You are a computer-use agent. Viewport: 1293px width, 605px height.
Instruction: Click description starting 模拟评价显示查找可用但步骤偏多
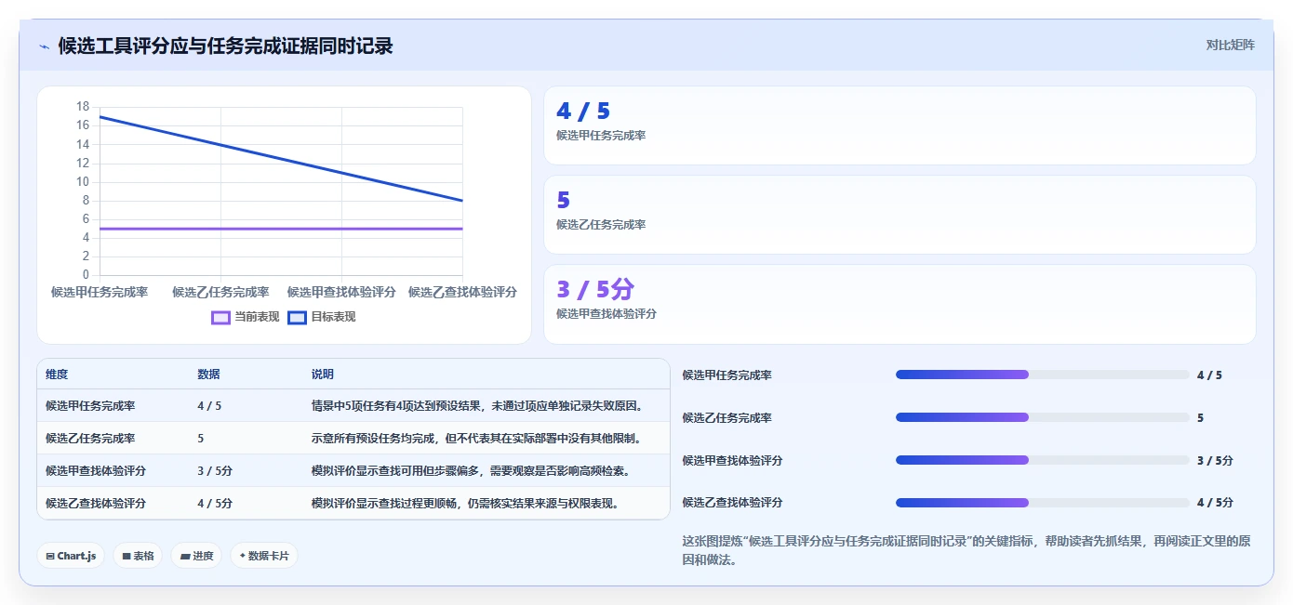[x=472, y=471]
